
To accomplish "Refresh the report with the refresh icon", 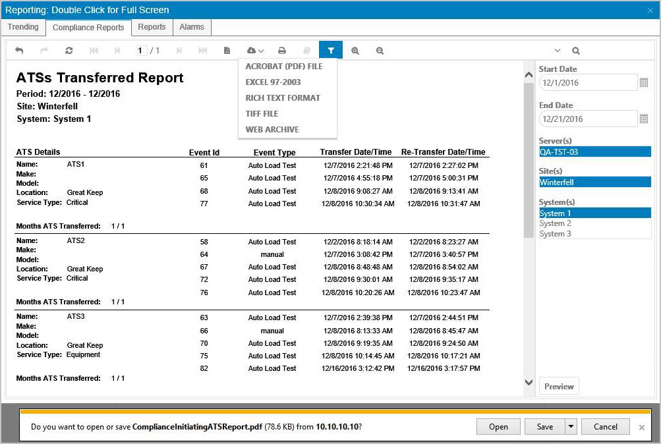I will tap(69, 51).
